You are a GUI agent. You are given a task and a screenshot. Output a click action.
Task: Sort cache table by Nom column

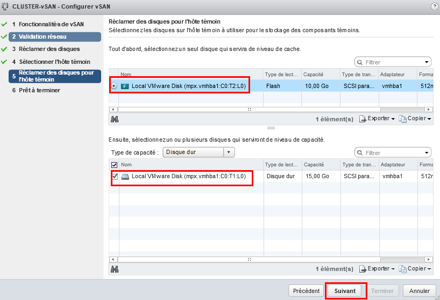point(190,75)
